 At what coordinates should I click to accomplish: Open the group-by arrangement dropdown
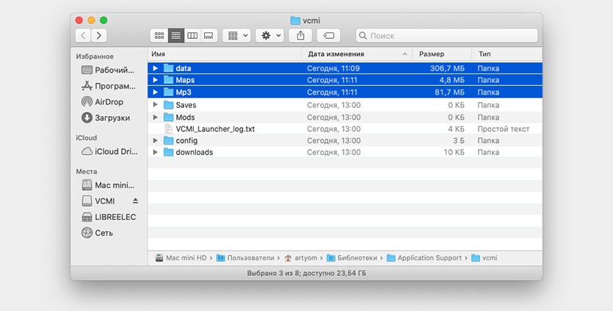coord(236,35)
